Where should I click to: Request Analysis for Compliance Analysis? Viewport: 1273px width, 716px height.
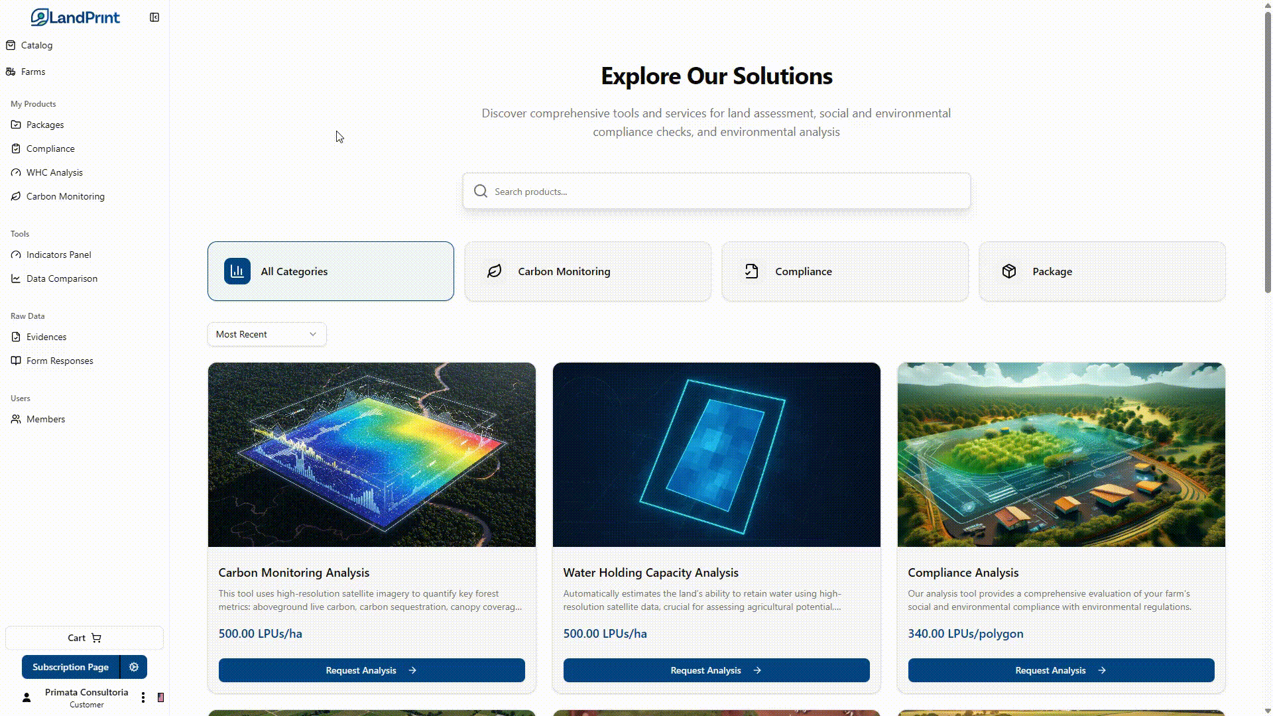point(1061,670)
